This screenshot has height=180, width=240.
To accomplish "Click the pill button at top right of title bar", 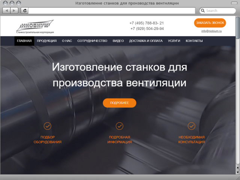I will 234,3.
